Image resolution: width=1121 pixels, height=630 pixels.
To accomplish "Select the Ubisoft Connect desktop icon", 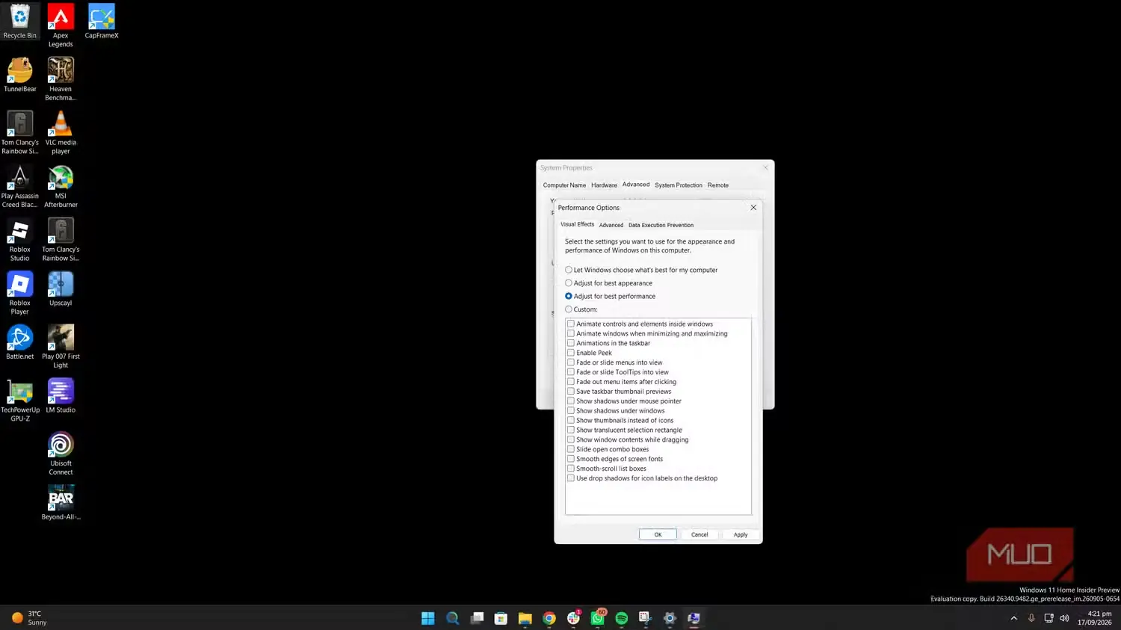I will pyautogui.click(x=61, y=454).
